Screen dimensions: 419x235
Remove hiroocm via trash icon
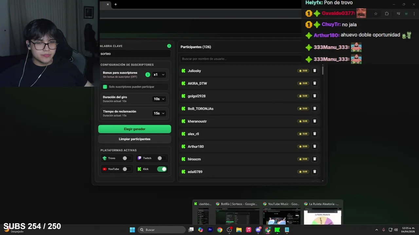[315, 159]
